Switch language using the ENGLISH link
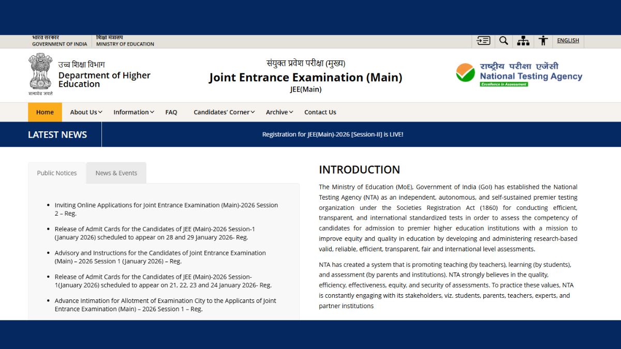This screenshot has width=621, height=349. coord(568,41)
